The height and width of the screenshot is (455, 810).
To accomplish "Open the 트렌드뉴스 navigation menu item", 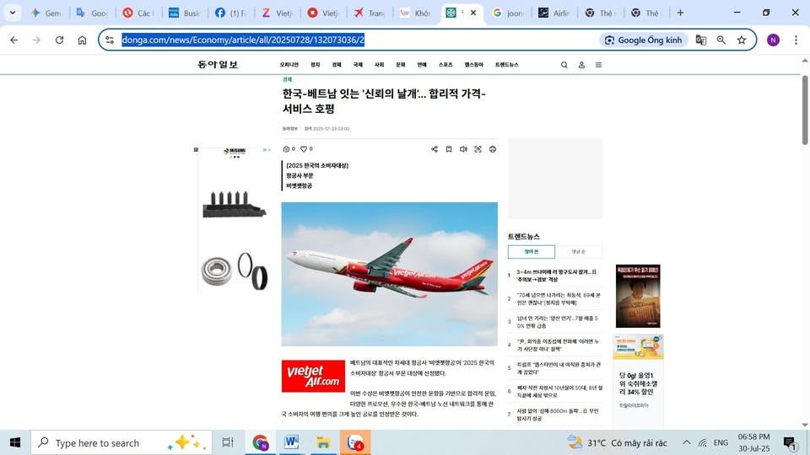I will pyautogui.click(x=506, y=65).
